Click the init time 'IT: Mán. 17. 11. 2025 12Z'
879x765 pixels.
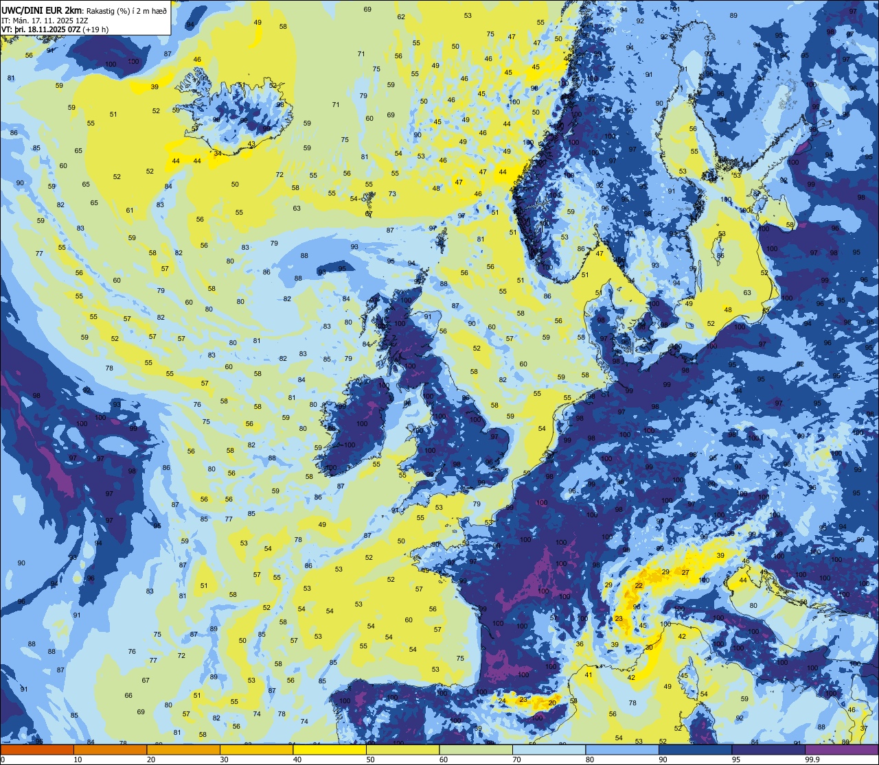click(45, 21)
